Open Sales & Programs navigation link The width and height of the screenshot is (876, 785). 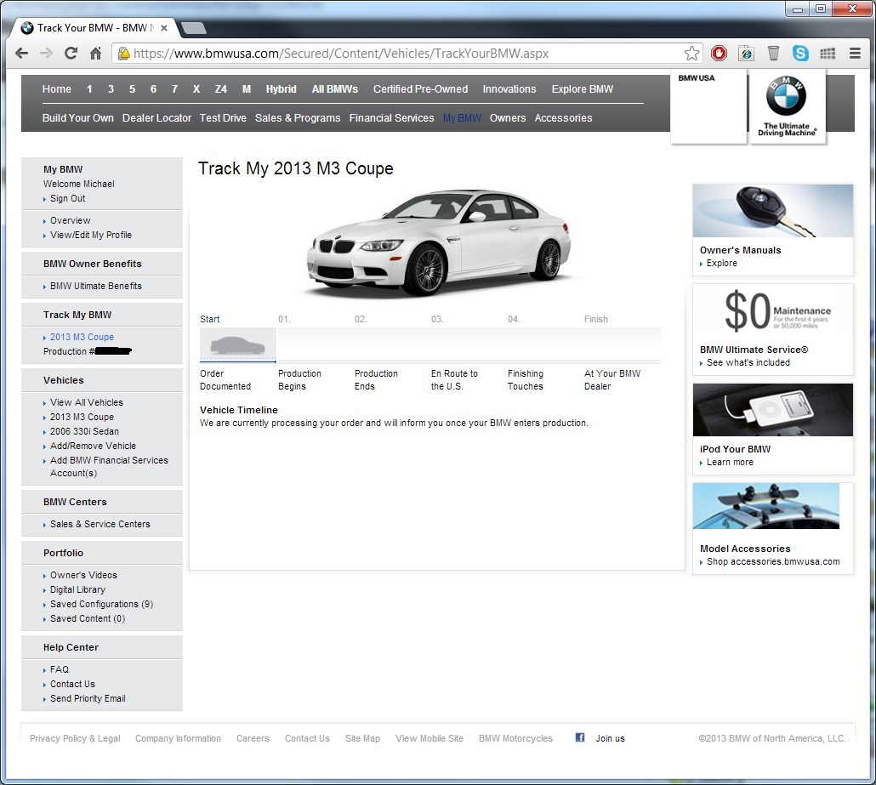click(298, 118)
